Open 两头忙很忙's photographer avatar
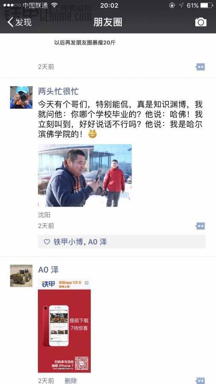 pos(21,97)
